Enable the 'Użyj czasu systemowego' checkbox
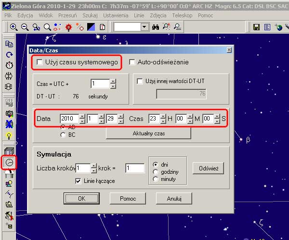This screenshot has width=289, height=240. pyautogui.click(x=39, y=62)
